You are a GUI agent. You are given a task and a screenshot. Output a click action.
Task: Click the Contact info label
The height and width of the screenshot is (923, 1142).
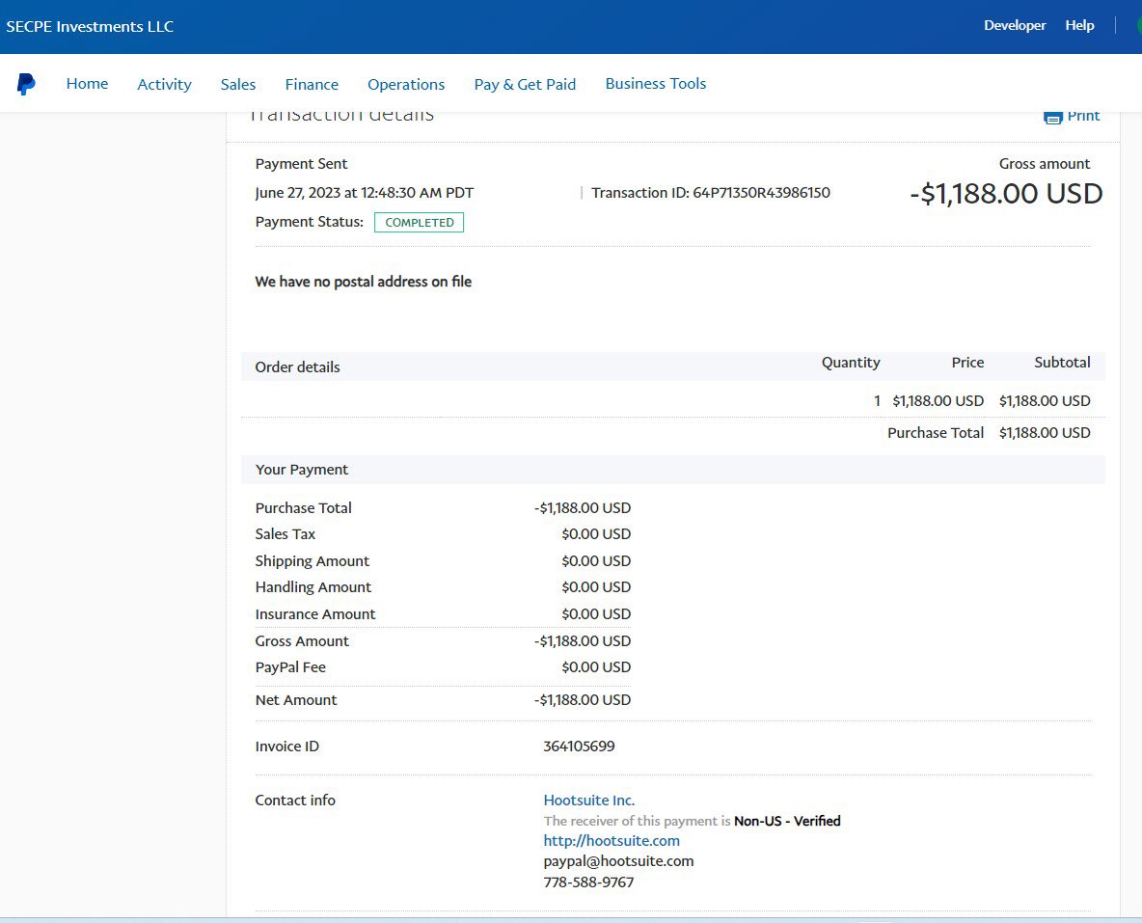click(295, 801)
